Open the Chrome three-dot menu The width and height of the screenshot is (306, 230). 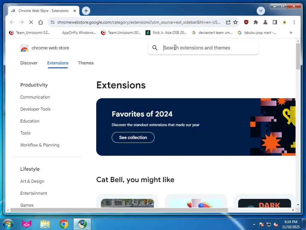[x=294, y=22]
